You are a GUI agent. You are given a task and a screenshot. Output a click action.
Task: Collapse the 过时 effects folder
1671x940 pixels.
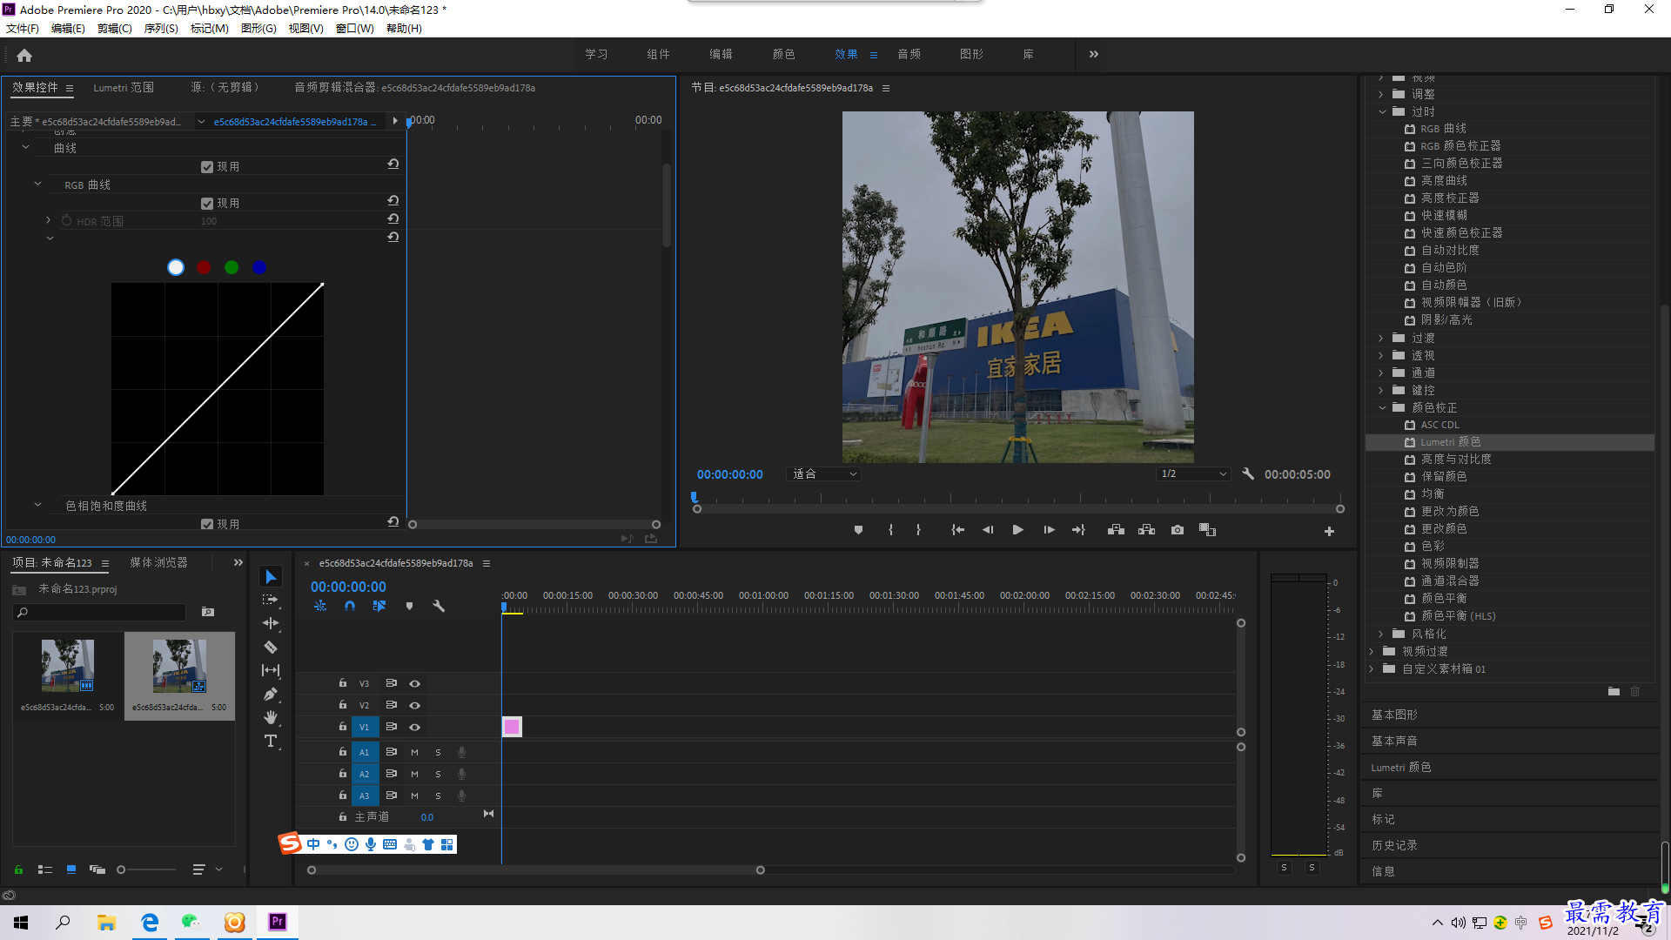click(1382, 111)
